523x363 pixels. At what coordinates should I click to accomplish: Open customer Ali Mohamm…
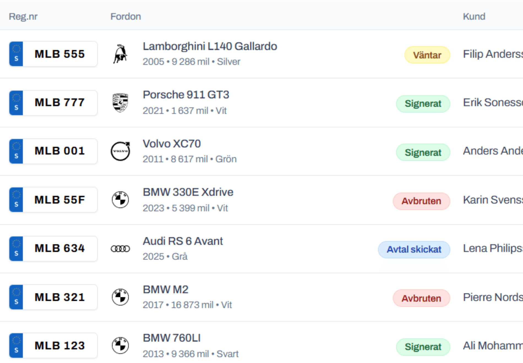click(493, 346)
